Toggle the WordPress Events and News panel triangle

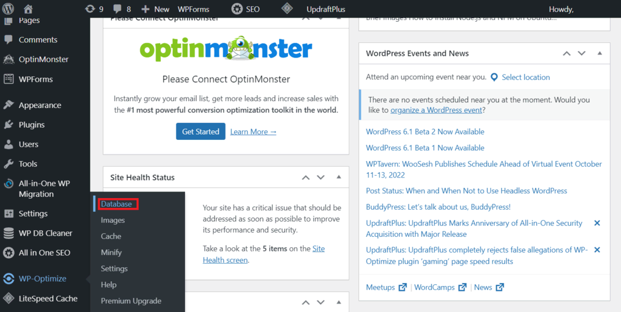point(600,53)
